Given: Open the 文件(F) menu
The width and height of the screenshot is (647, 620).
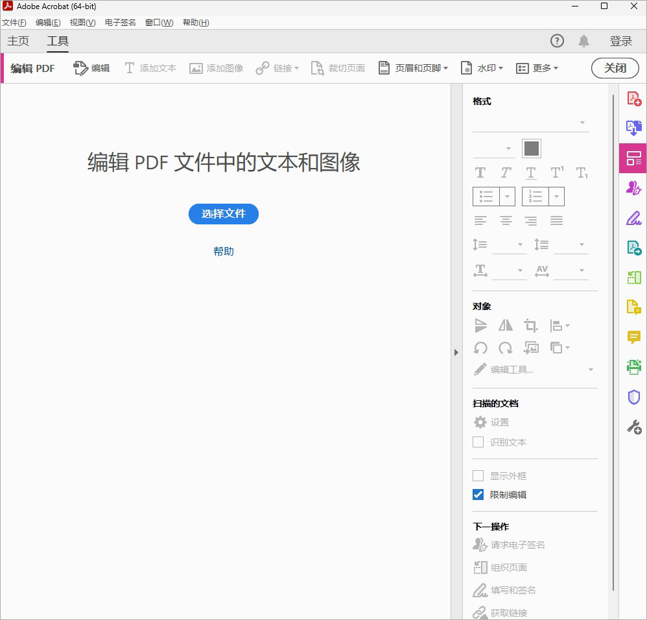Looking at the screenshot, I should coord(14,23).
